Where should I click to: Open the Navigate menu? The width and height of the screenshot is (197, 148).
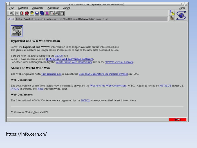click(38, 8)
